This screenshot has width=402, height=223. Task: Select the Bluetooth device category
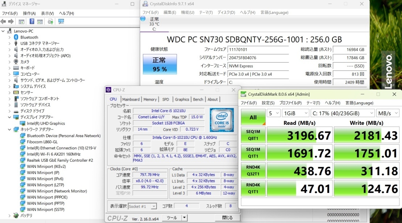click(29, 37)
